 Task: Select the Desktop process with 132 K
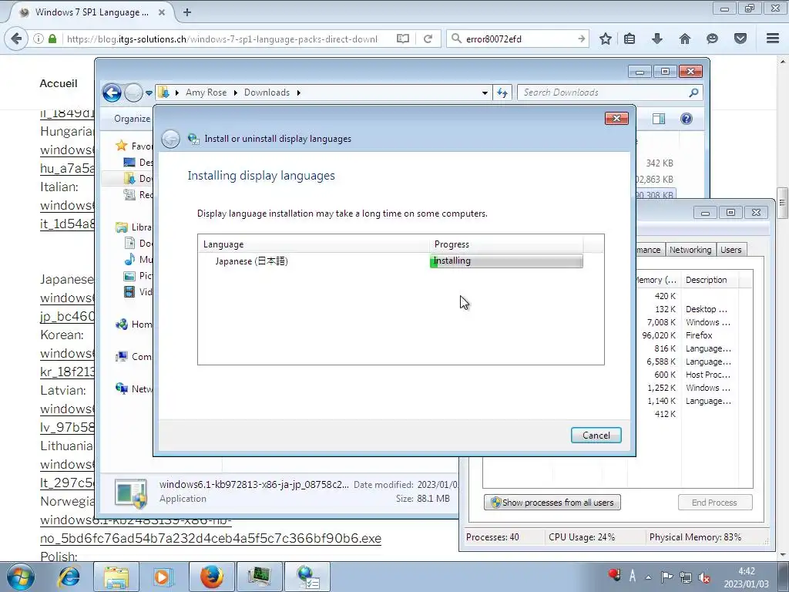point(693,309)
